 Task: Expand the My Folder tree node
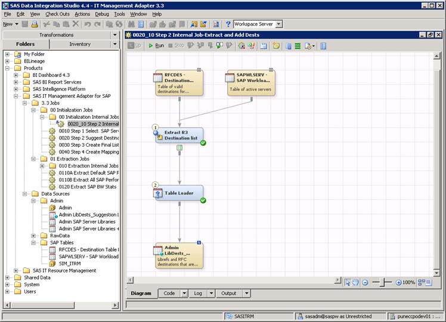click(7, 54)
